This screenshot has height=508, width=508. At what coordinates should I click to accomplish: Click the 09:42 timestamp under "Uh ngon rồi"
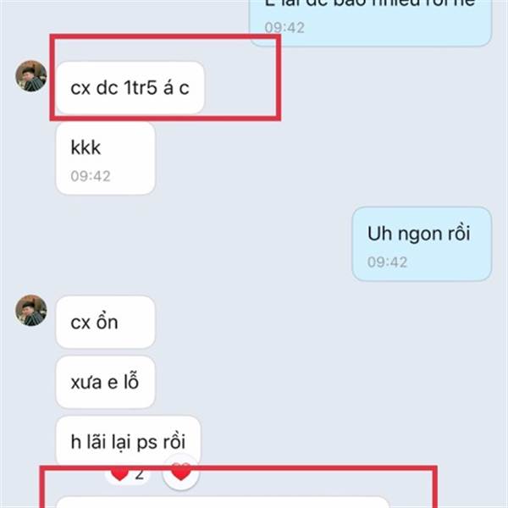387,262
